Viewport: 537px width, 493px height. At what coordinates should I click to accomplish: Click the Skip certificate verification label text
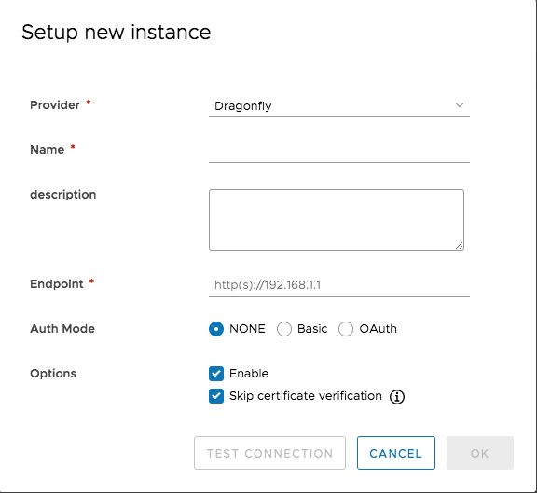pyautogui.click(x=306, y=396)
